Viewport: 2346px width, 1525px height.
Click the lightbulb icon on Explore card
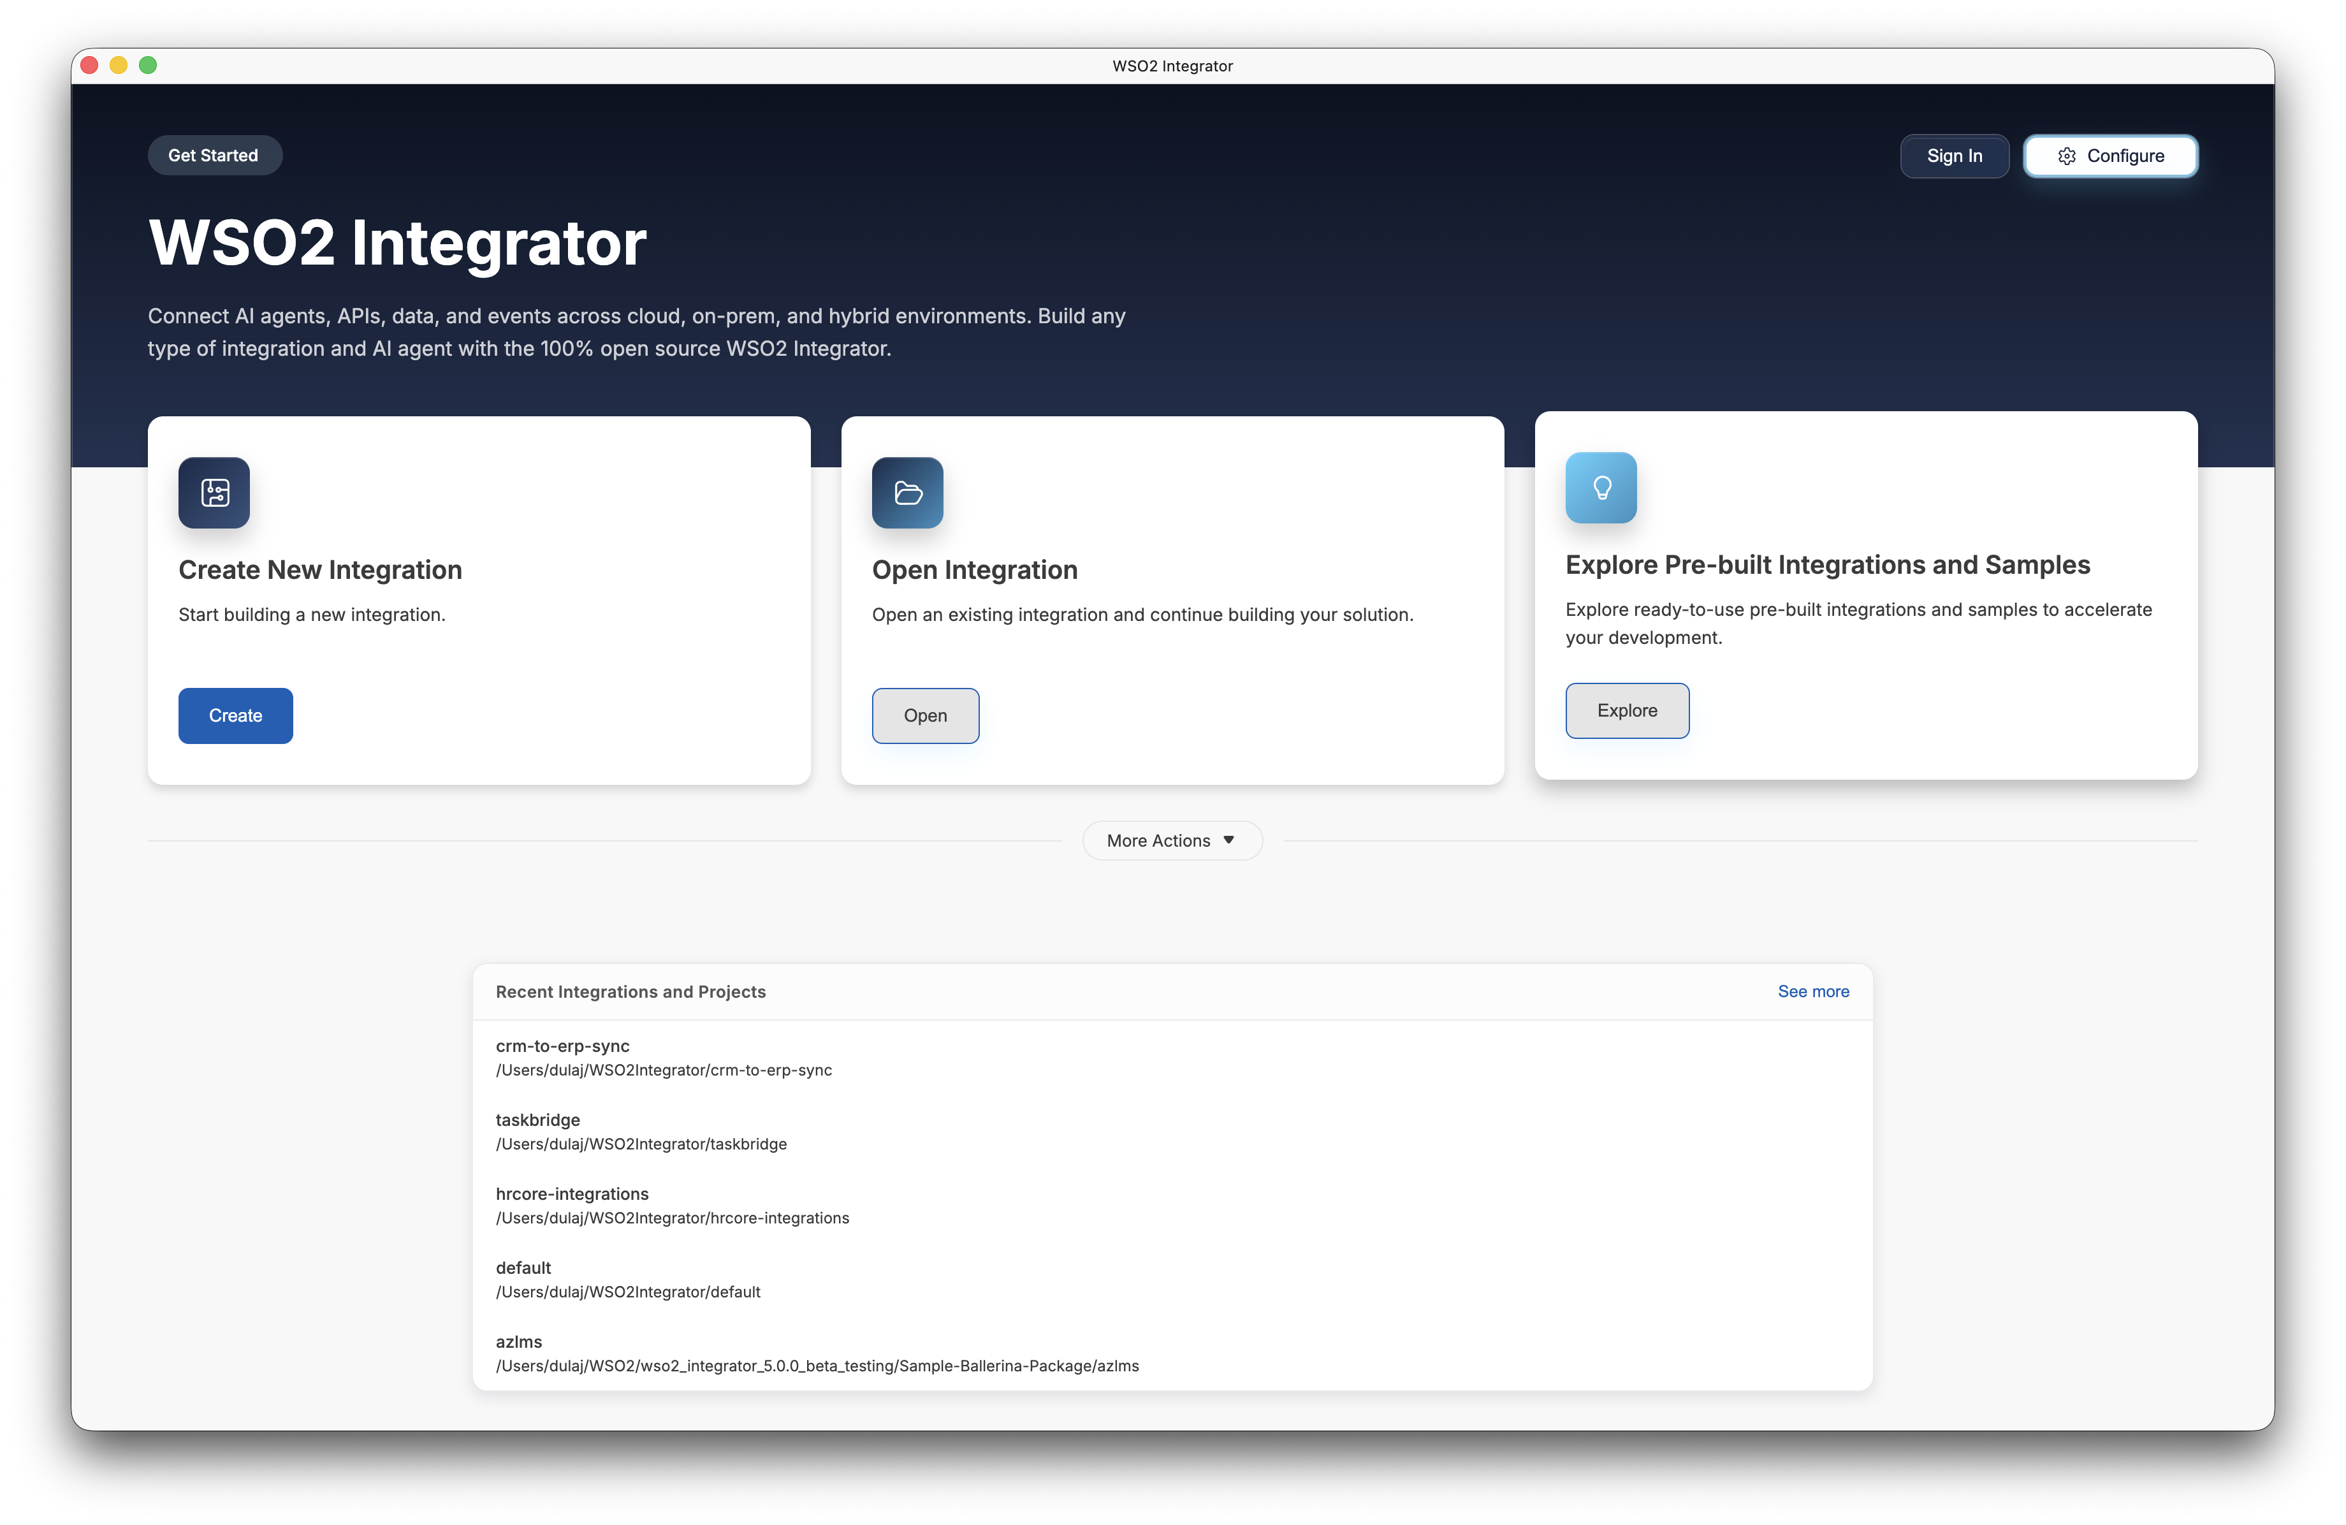point(1601,487)
